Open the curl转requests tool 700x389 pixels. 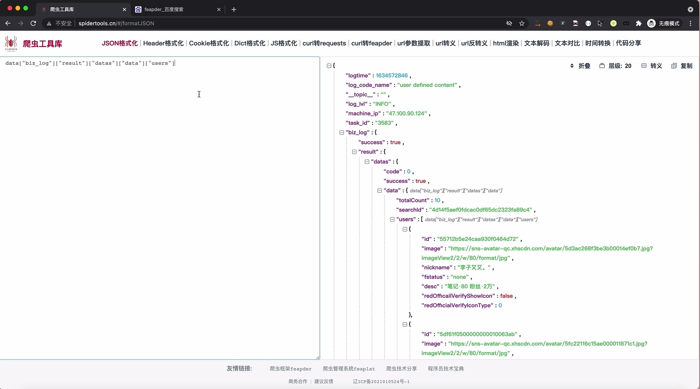[324, 43]
